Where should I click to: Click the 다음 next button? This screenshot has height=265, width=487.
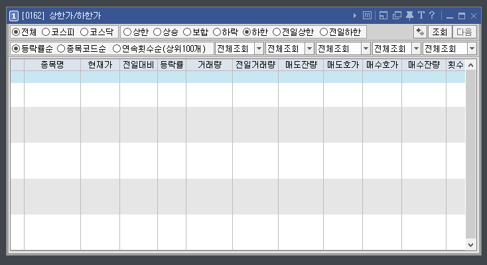tap(464, 32)
